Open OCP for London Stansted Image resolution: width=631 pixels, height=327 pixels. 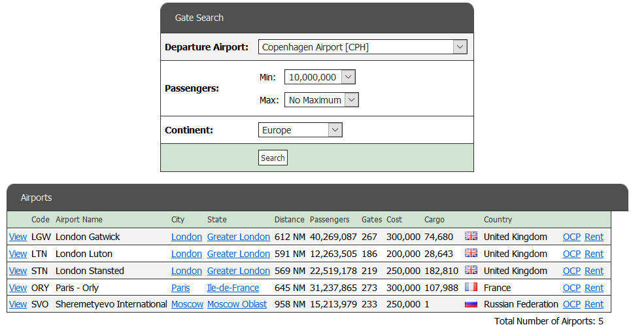tap(571, 271)
